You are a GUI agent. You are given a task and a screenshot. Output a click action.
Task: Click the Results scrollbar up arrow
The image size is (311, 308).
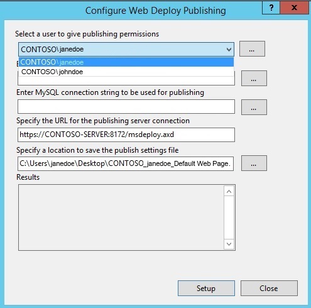tap(229, 191)
